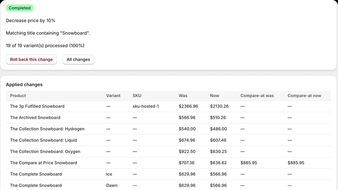
Task: Select the sku-hosted-1 SKU cell
Action: [146, 106]
